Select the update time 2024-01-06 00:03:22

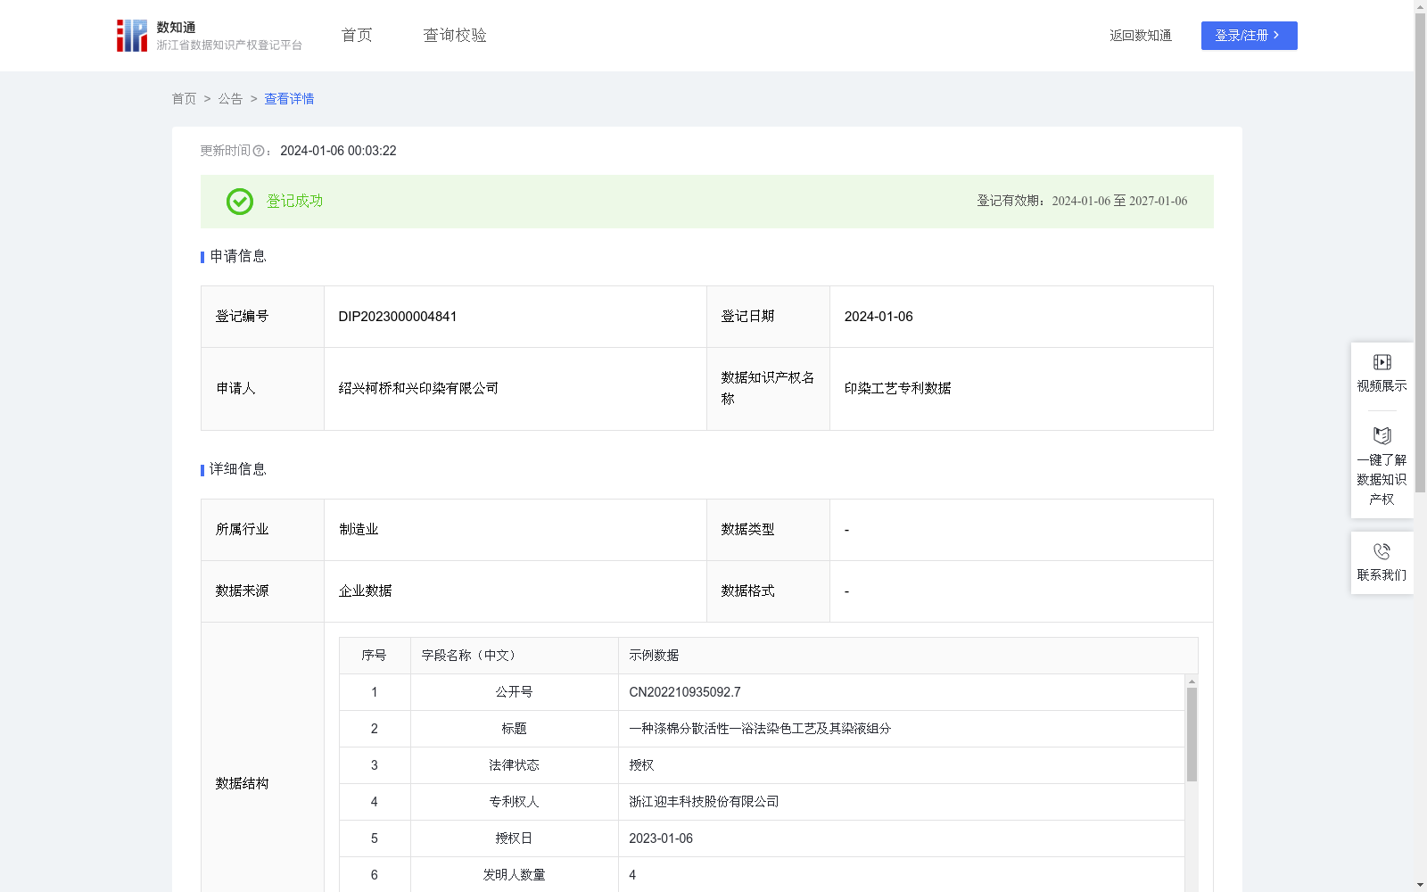338,152
